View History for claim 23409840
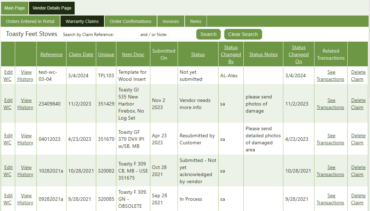 (x=25, y=104)
